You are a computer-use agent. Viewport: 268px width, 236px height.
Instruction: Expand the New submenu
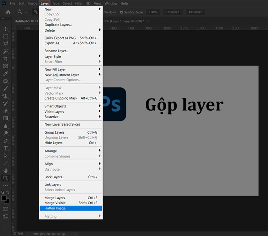point(71,9)
